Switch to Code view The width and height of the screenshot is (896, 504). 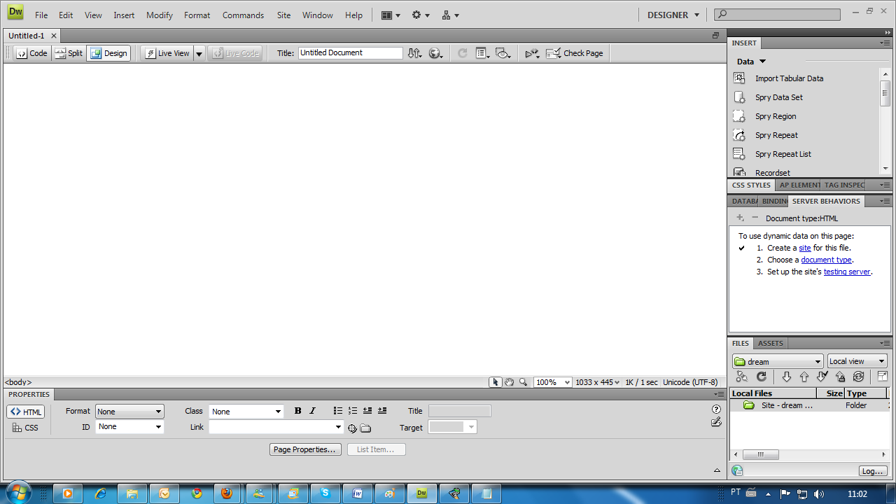click(x=32, y=53)
